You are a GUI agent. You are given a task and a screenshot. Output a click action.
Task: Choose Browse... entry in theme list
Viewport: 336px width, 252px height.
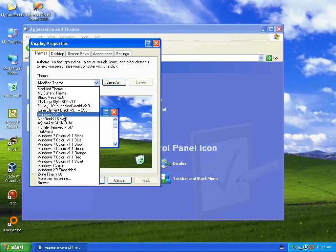(68, 183)
